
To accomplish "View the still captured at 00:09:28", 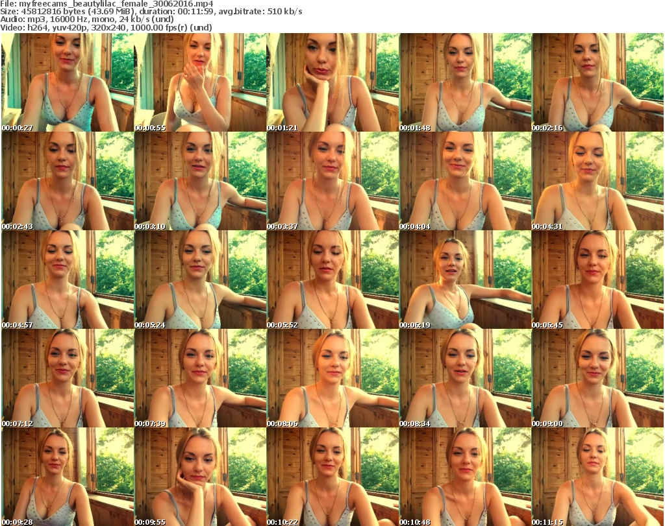I will [x=68, y=477].
